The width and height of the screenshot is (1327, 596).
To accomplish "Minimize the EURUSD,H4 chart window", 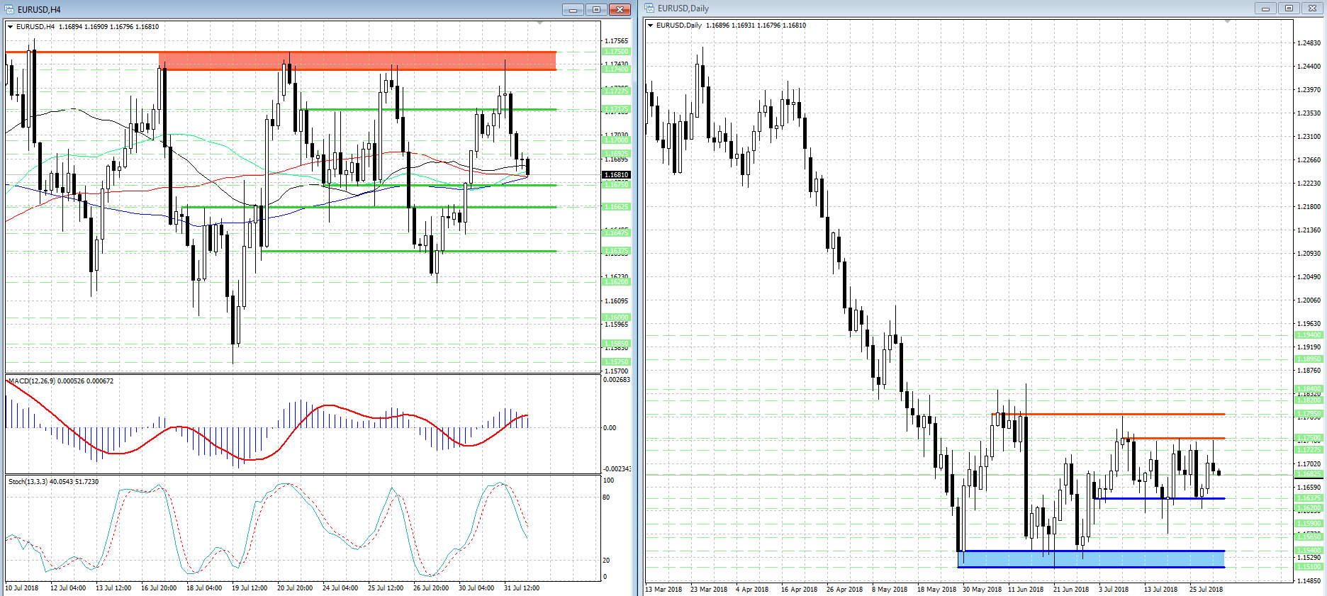I will pyautogui.click(x=573, y=9).
